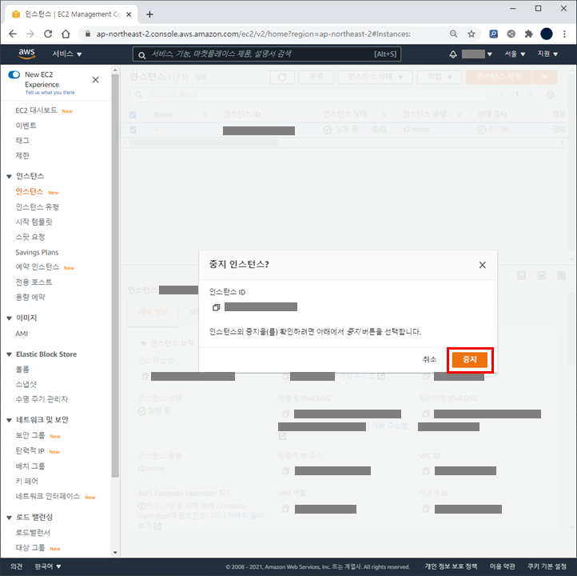Image resolution: width=577 pixels, height=576 pixels.
Task: Reload the page with refresh icon
Action: pos(48,34)
